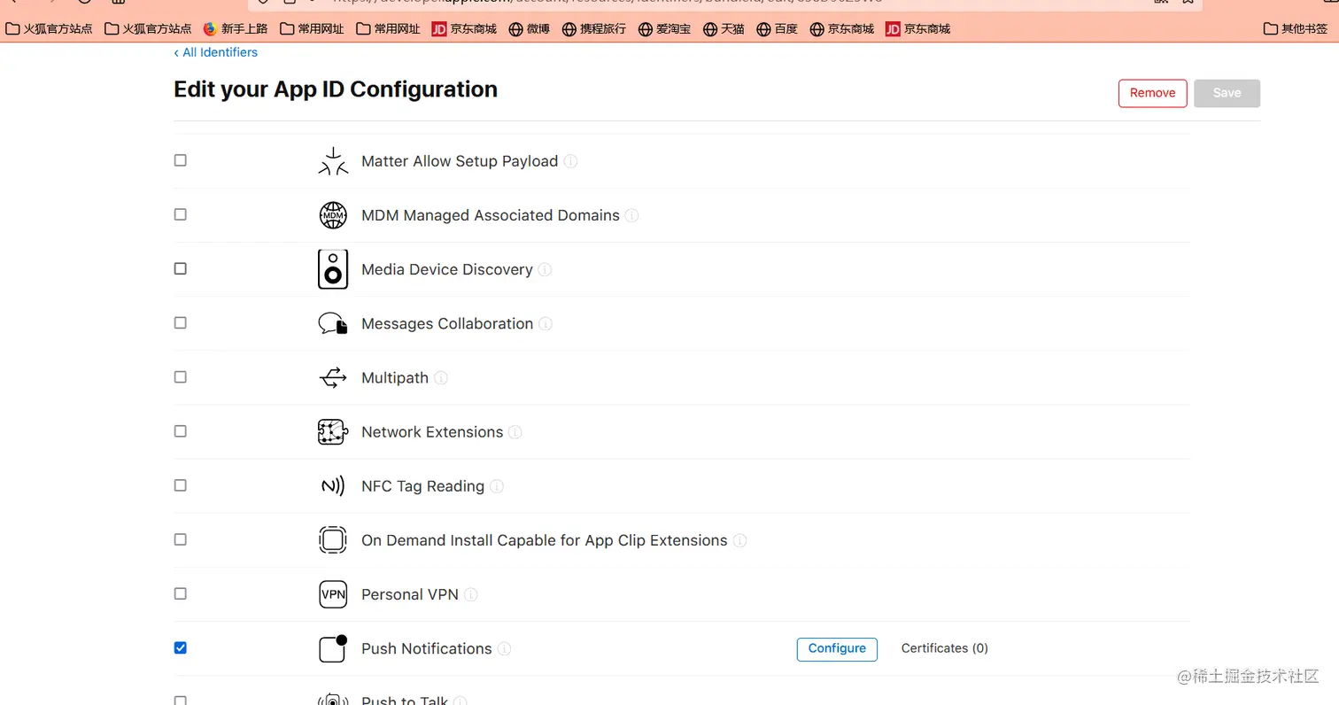Click the Multipath arrows icon
Screen dimensions: 1339x705
coord(333,378)
